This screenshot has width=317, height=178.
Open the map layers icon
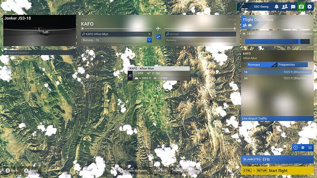[303, 148]
